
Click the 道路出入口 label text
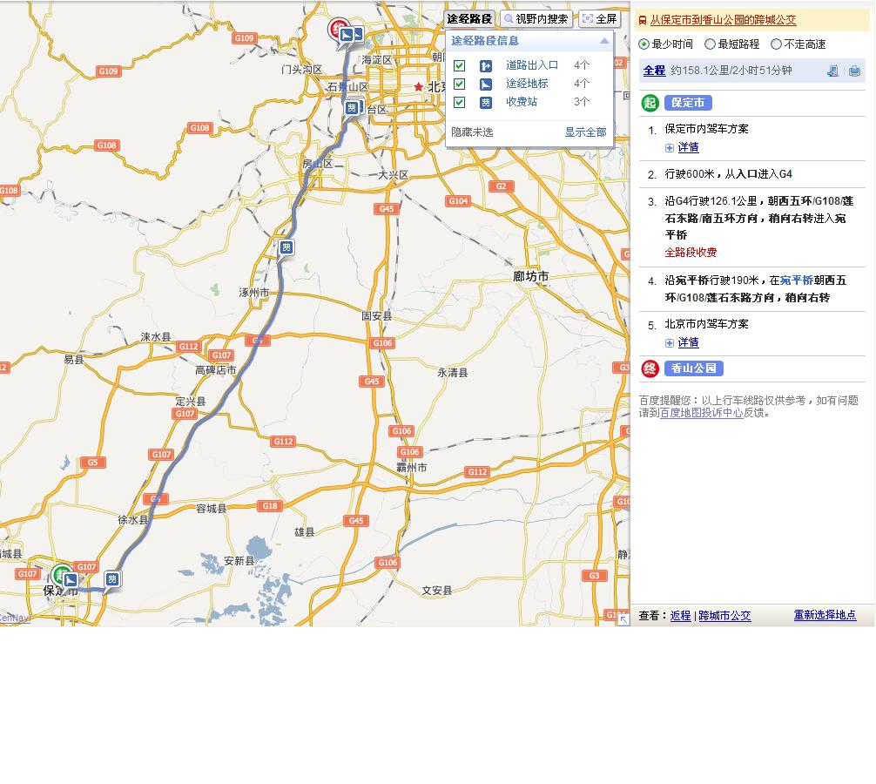(532, 65)
